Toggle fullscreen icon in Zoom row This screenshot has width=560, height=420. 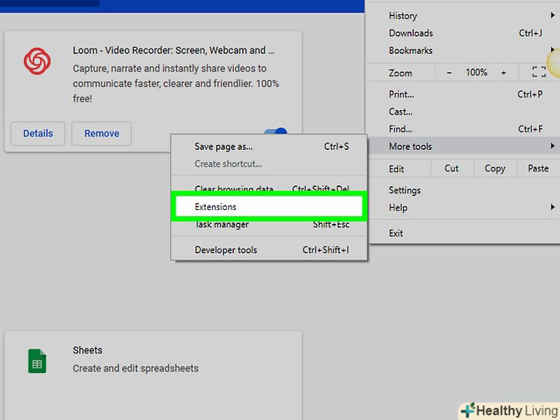pyautogui.click(x=539, y=72)
